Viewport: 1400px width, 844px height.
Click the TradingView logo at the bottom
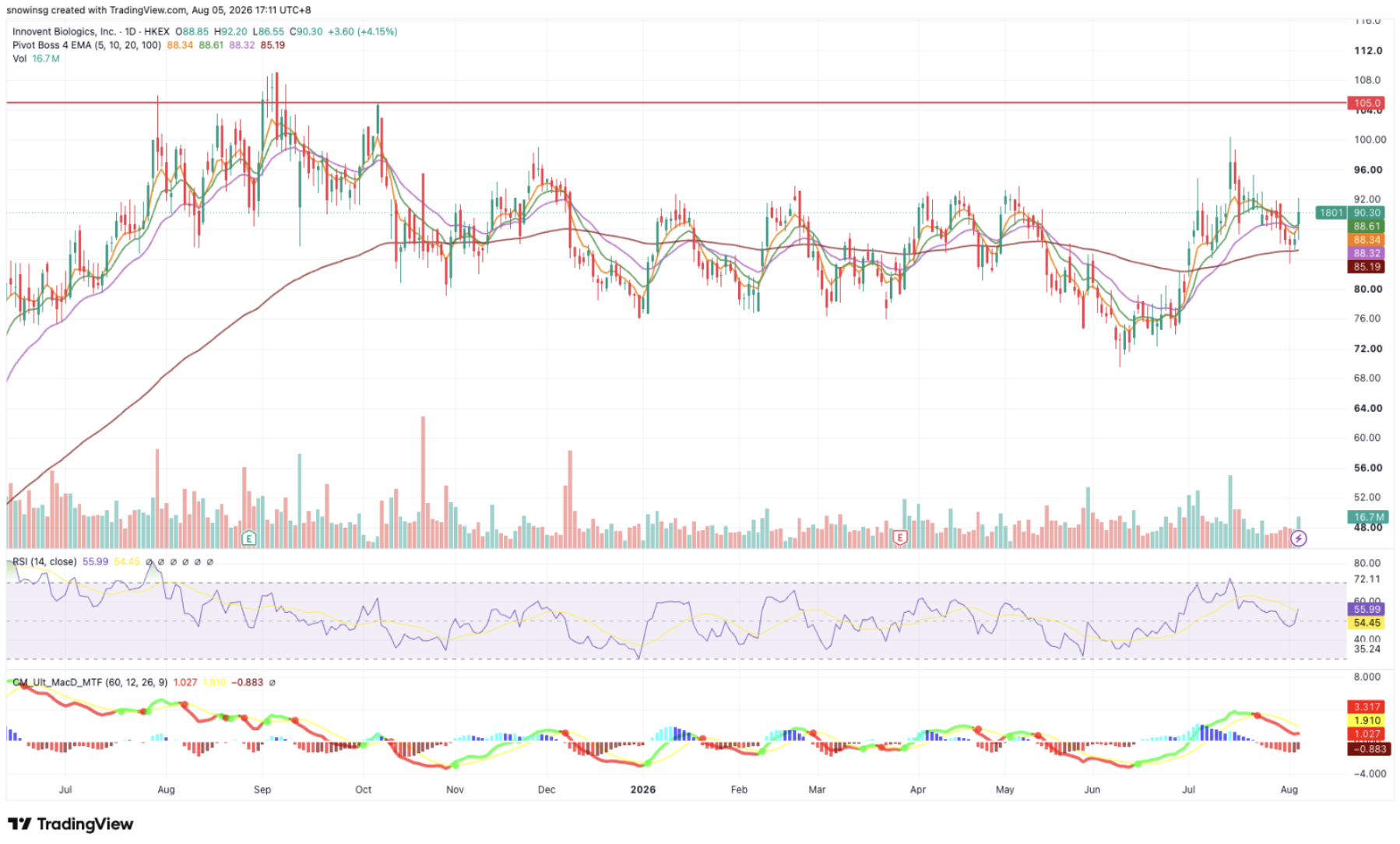[71, 824]
